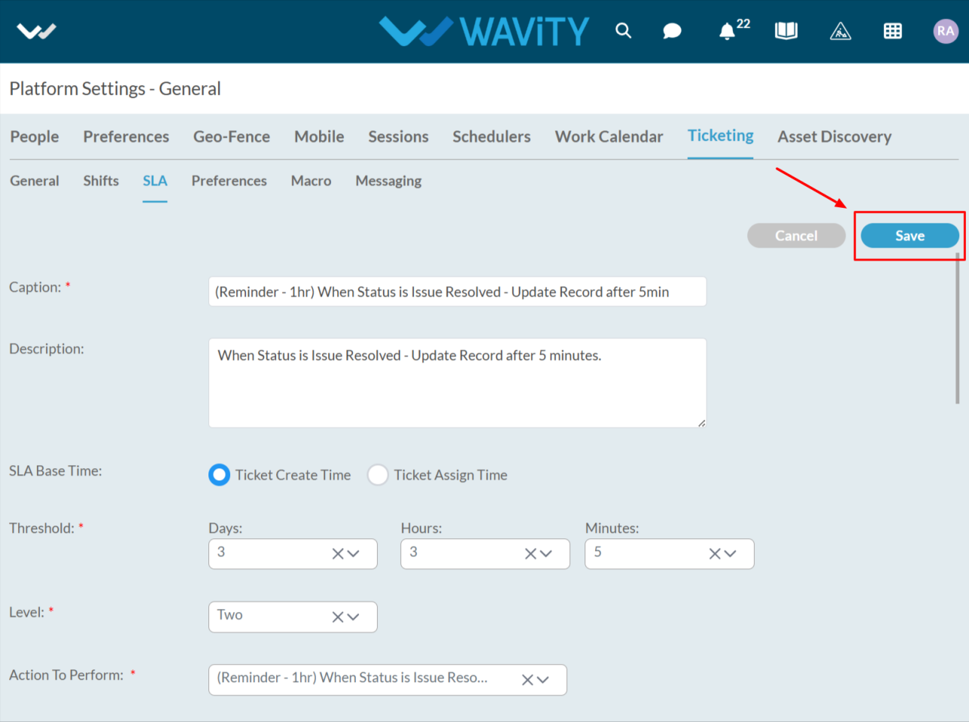Switch to the top-level Preferences tab
The width and height of the screenshot is (969, 722).
pyautogui.click(x=126, y=136)
